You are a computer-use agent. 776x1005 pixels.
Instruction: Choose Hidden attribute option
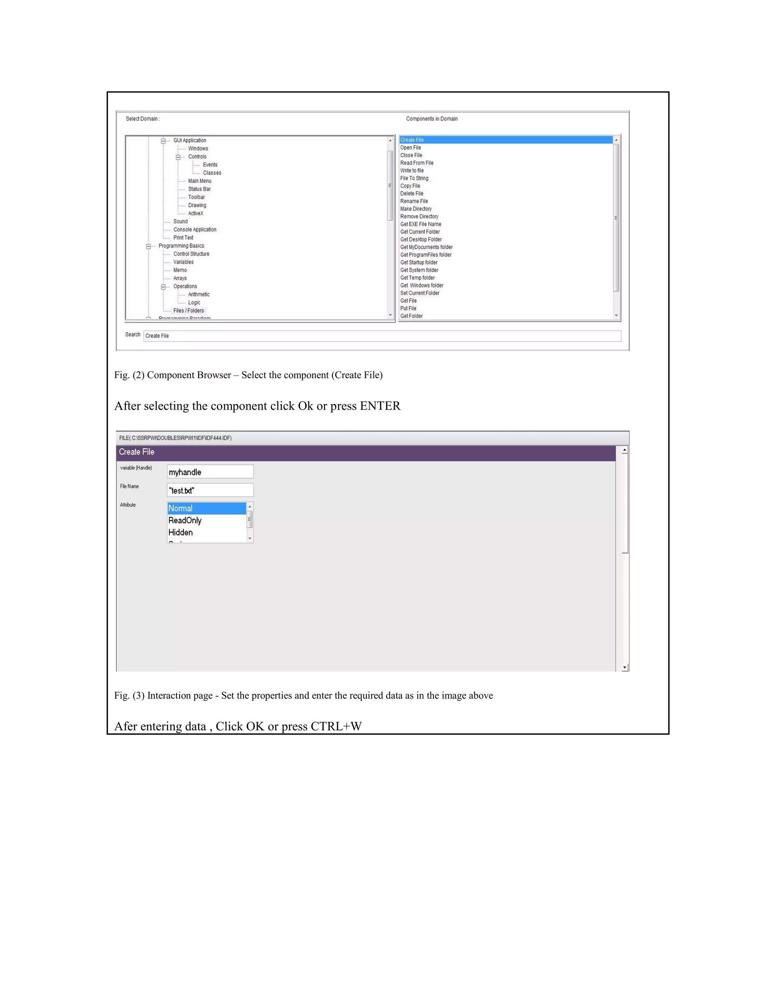[x=207, y=532]
